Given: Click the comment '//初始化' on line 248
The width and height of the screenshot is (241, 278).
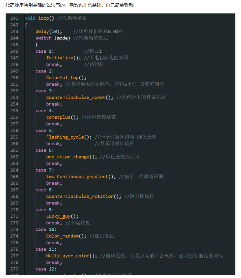Looking at the screenshot, I should 94,65.
